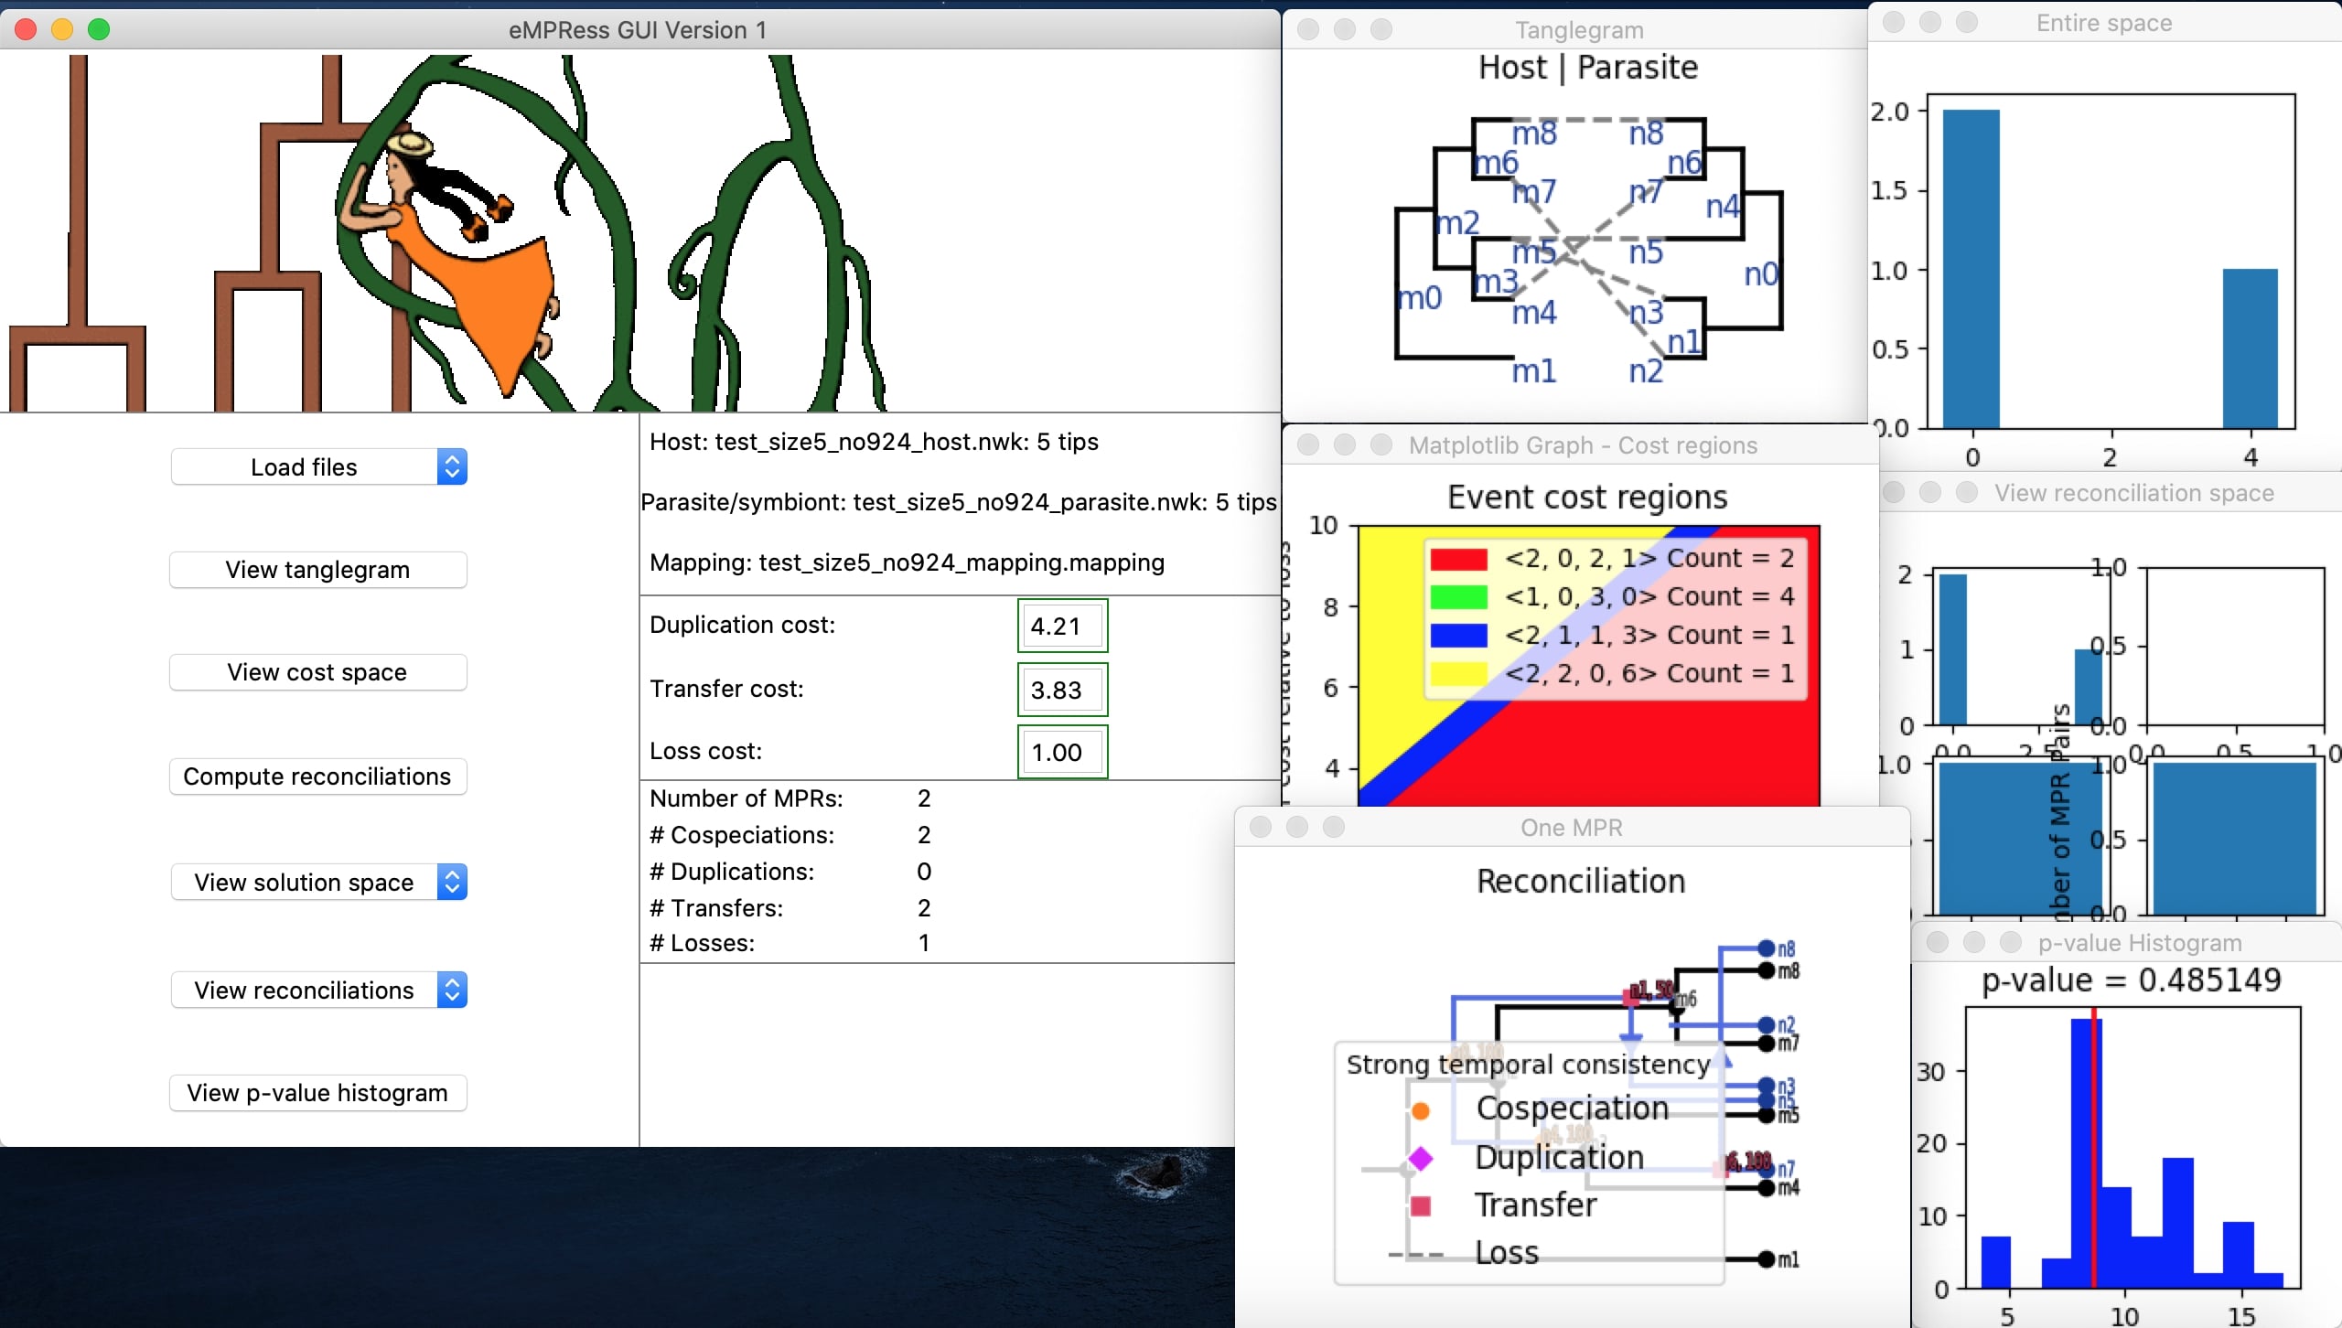Zoom the Entire space window
The width and height of the screenshot is (2342, 1328).
click(1967, 22)
